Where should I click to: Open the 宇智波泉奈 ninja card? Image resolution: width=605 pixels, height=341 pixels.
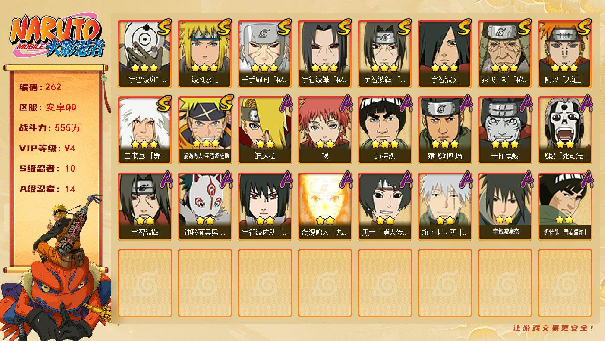point(505,207)
